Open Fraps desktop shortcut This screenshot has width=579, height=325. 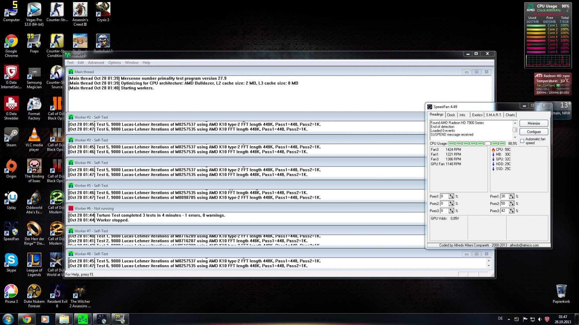coord(34,43)
